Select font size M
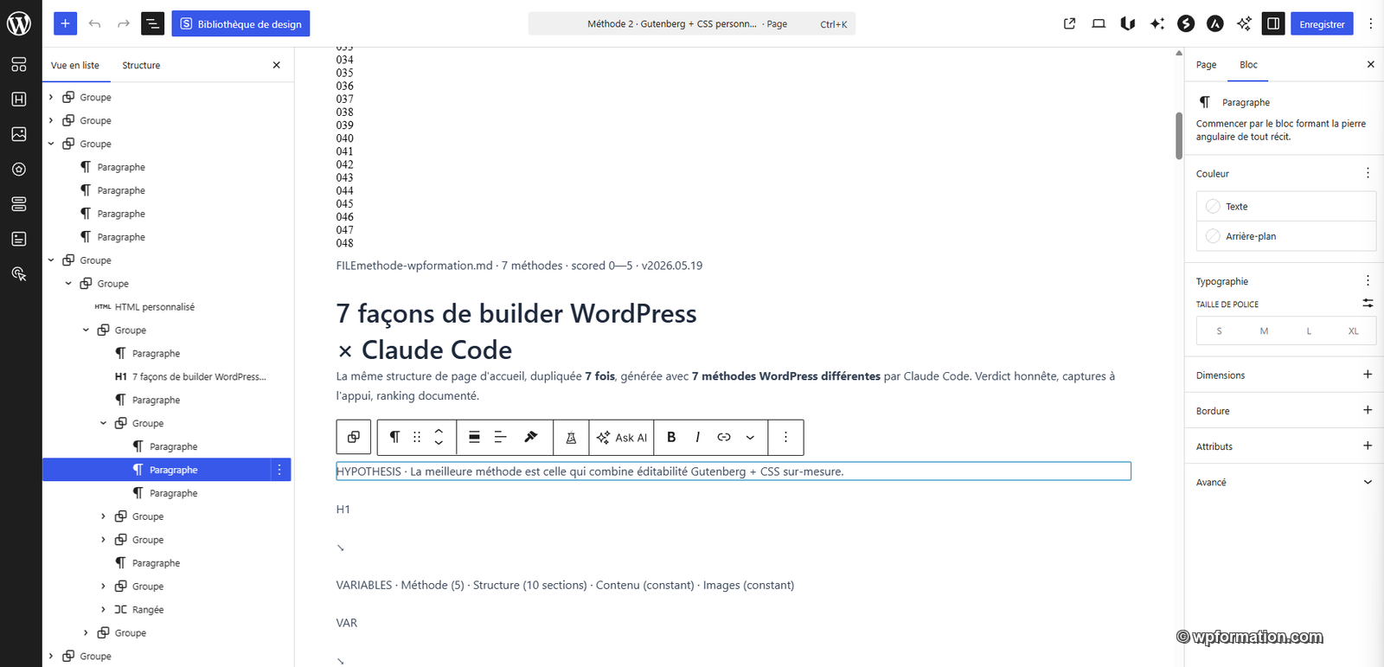The width and height of the screenshot is (1384, 667). click(1264, 331)
